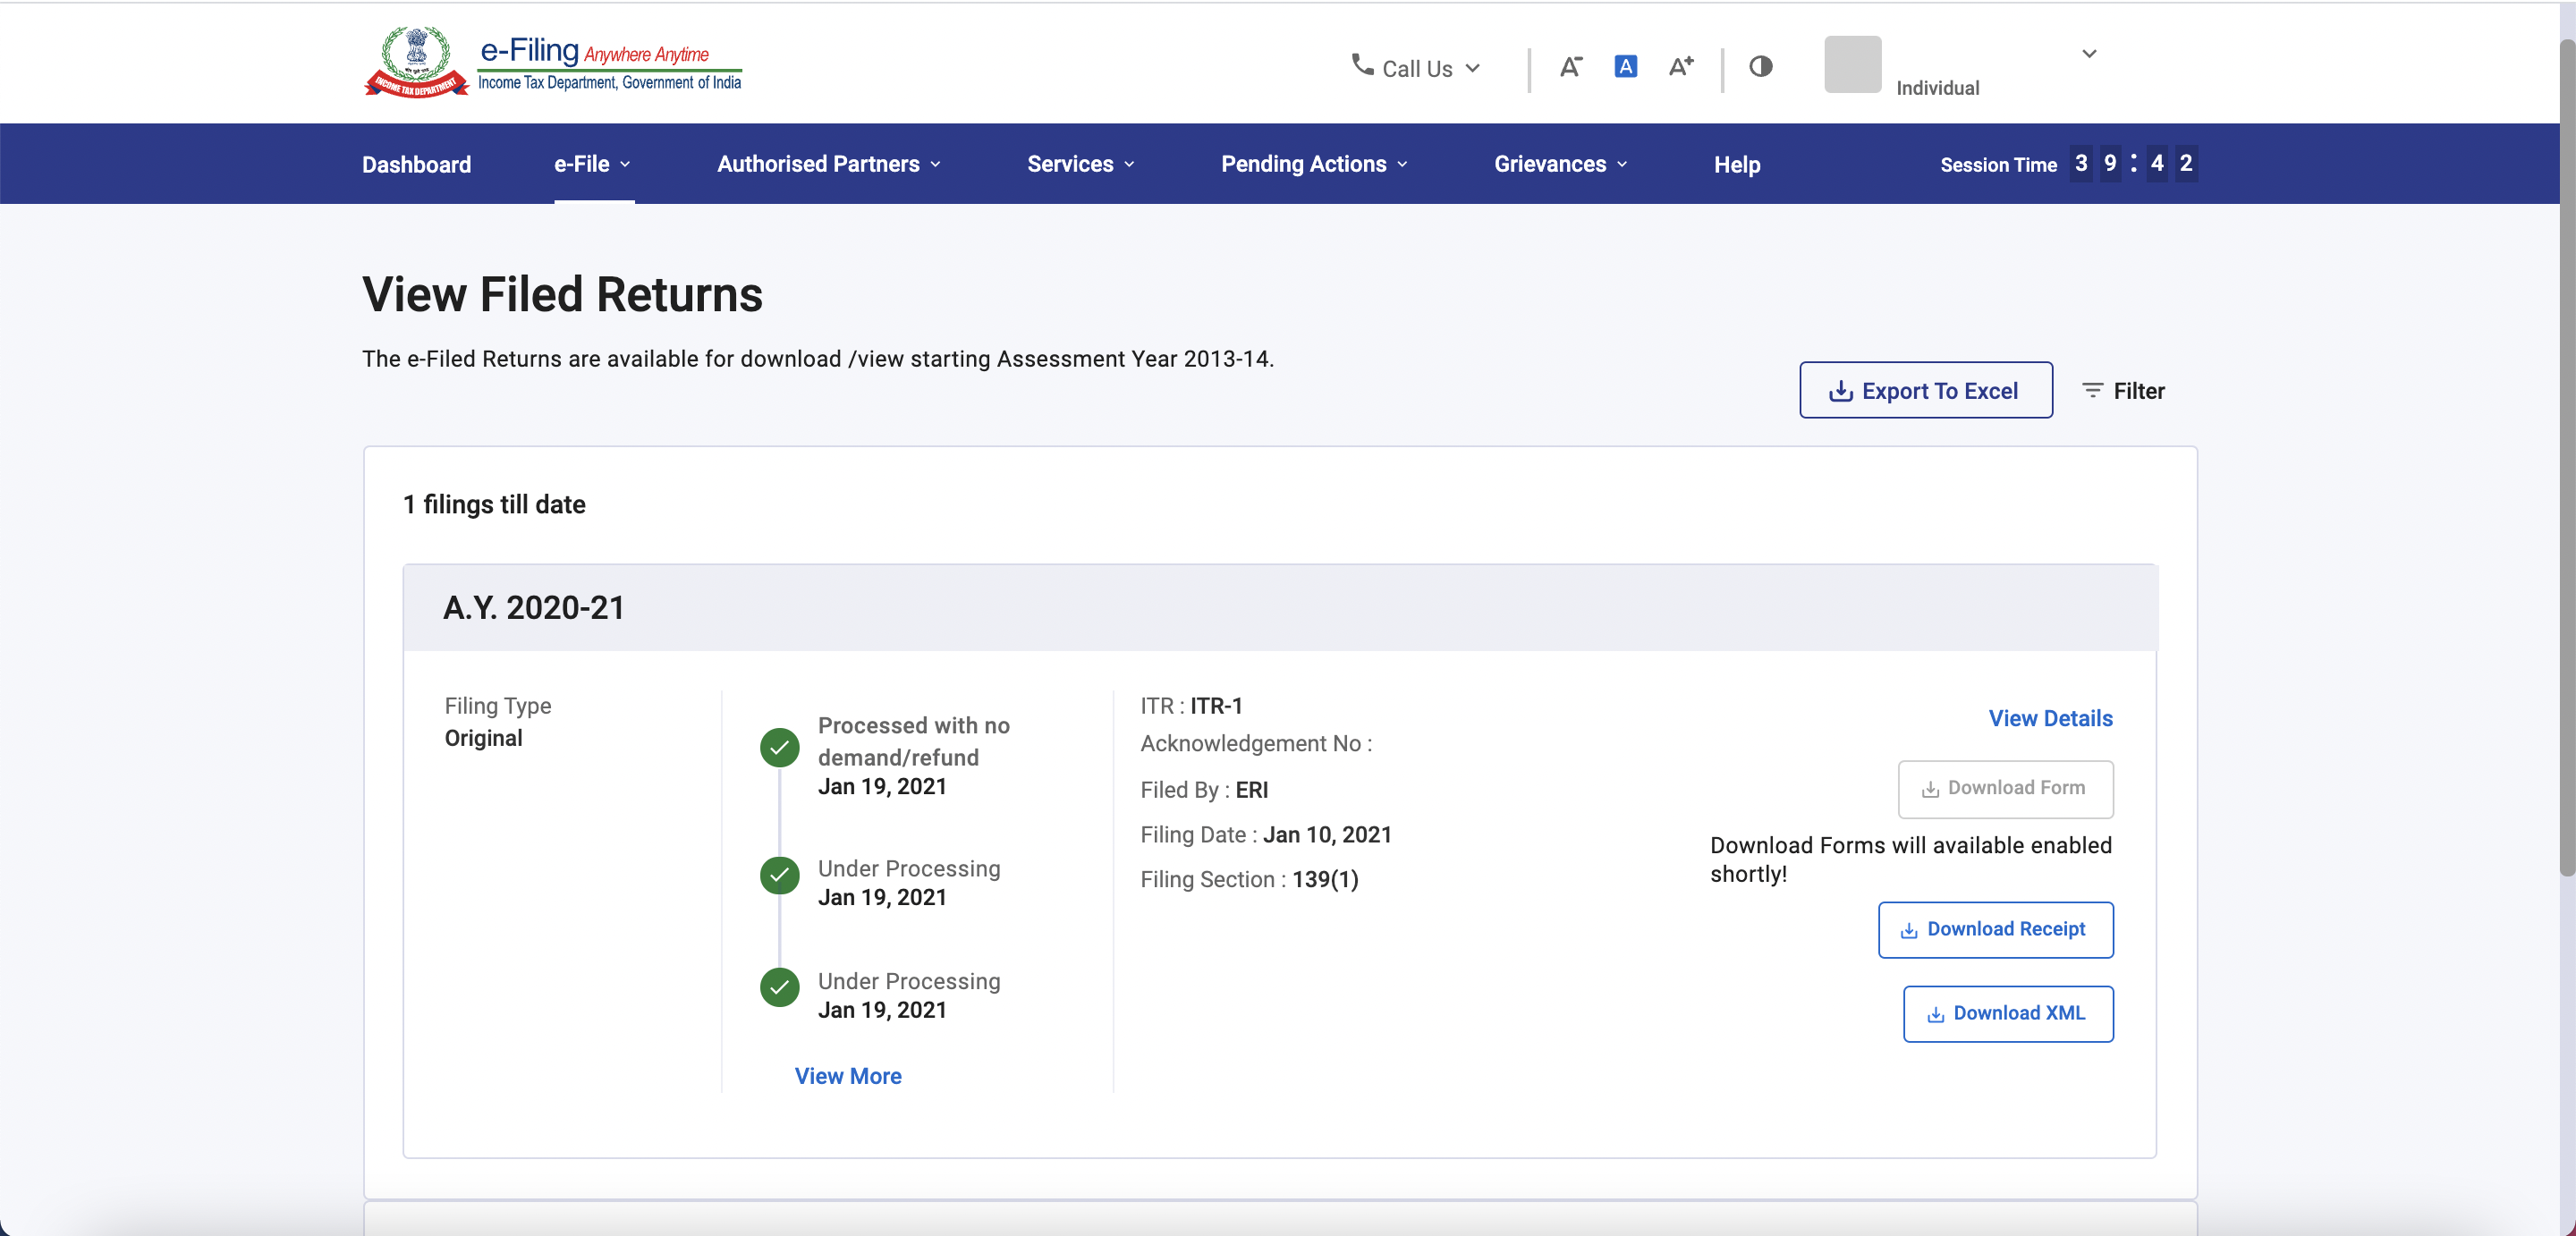Open View Details for ITR-1 filing
The width and height of the screenshot is (2576, 1236).
[x=2050, y=718]
